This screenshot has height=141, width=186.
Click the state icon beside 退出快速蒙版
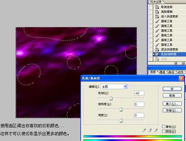coord(157,49)
